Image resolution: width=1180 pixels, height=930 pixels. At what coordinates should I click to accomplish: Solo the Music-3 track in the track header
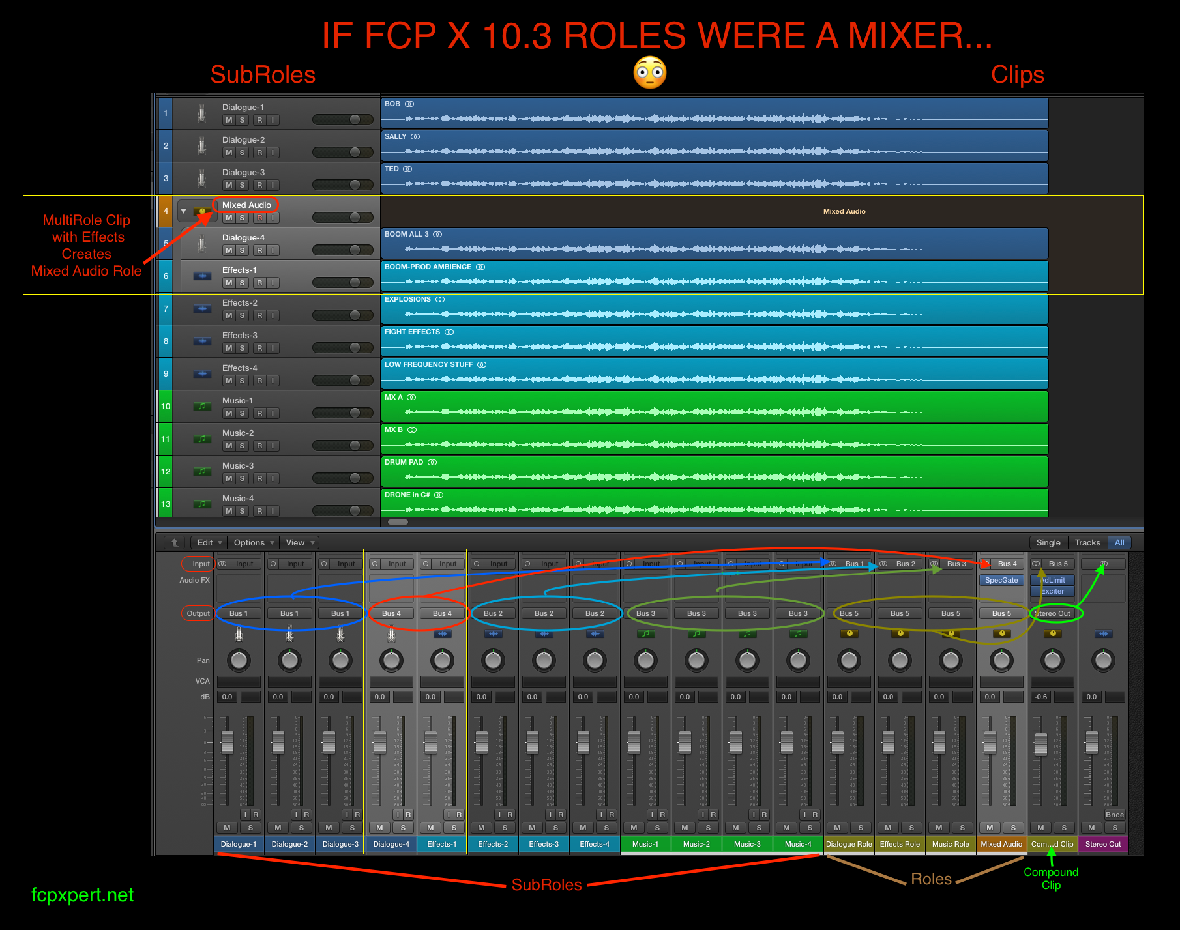coord(242,478)
